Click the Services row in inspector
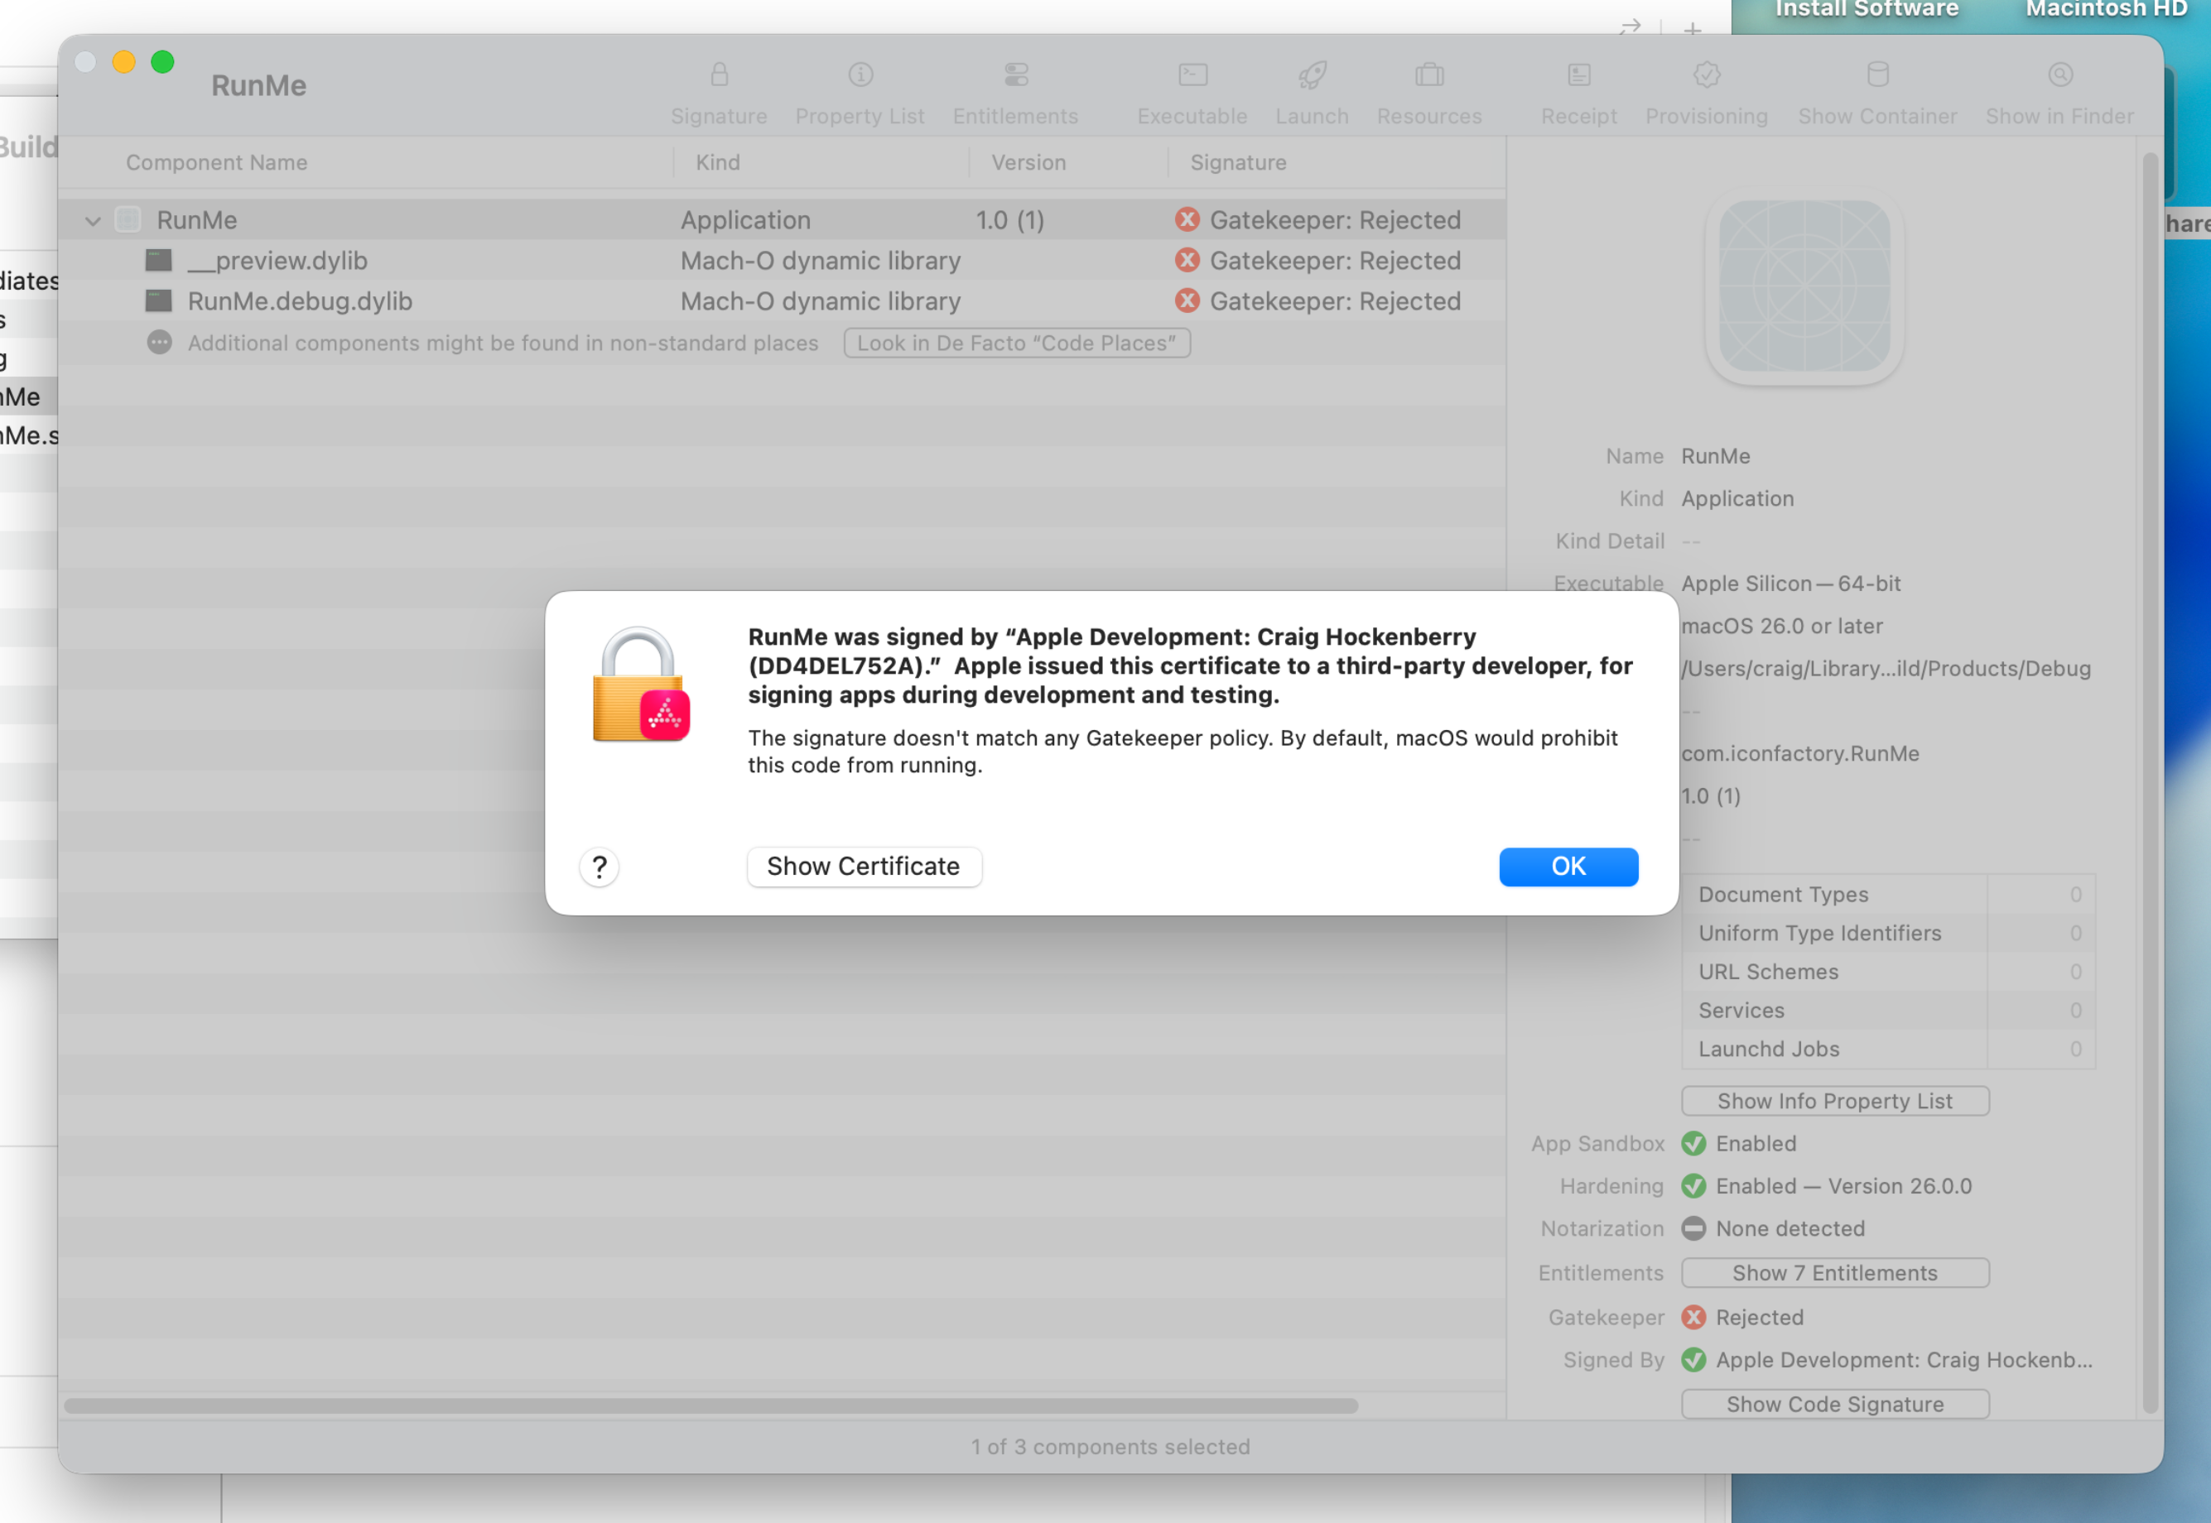The width and height of the screenshot is (2211, 1523). [1887, 1010]
